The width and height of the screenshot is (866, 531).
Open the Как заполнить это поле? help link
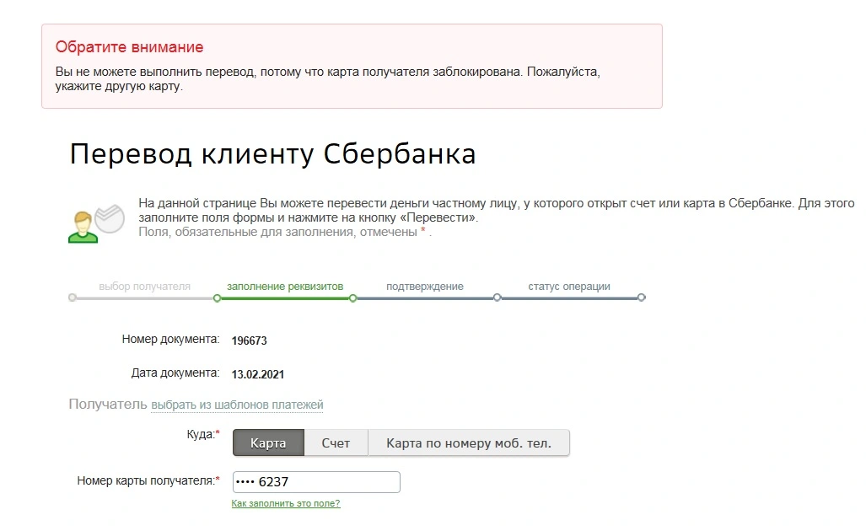286,503
